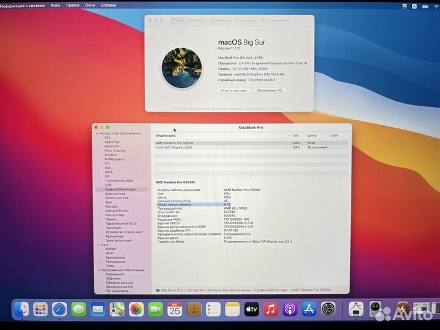Launch FaceTime from the Dock
440x330 pixels.
click(155, 309)
